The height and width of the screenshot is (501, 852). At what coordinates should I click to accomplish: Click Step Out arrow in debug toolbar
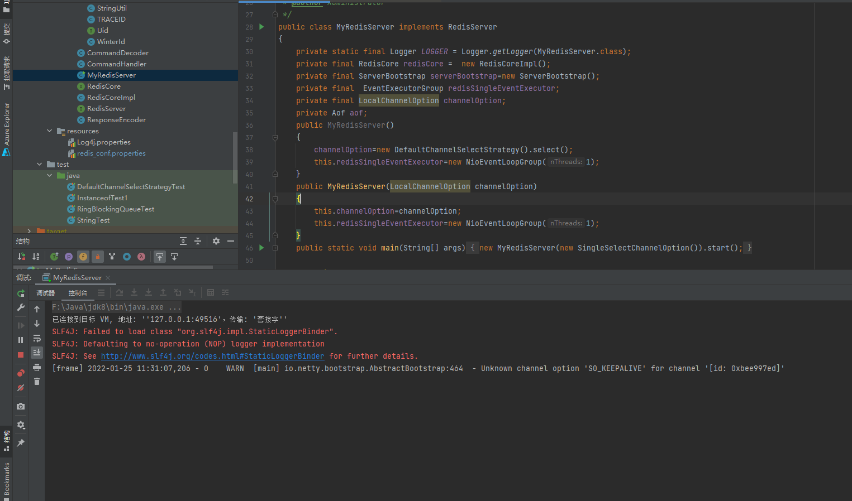click(x=163, y=292)
